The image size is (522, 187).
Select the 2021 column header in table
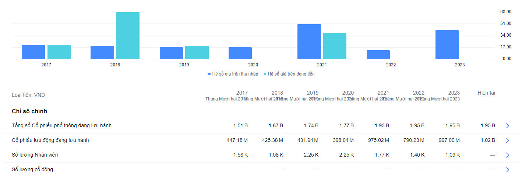(383, 93)
